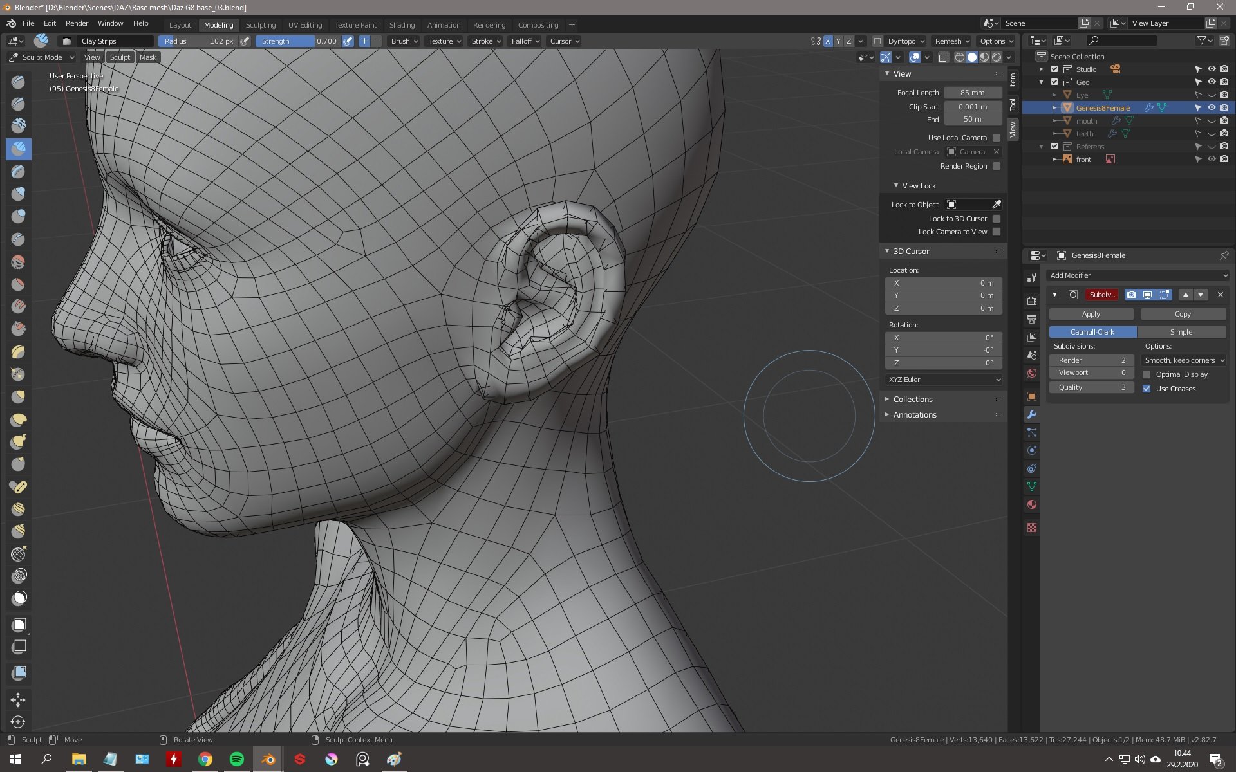Open the Shading workspace tab
Viewport: 1236px width, 772px height.
click(x=401, y=24)
